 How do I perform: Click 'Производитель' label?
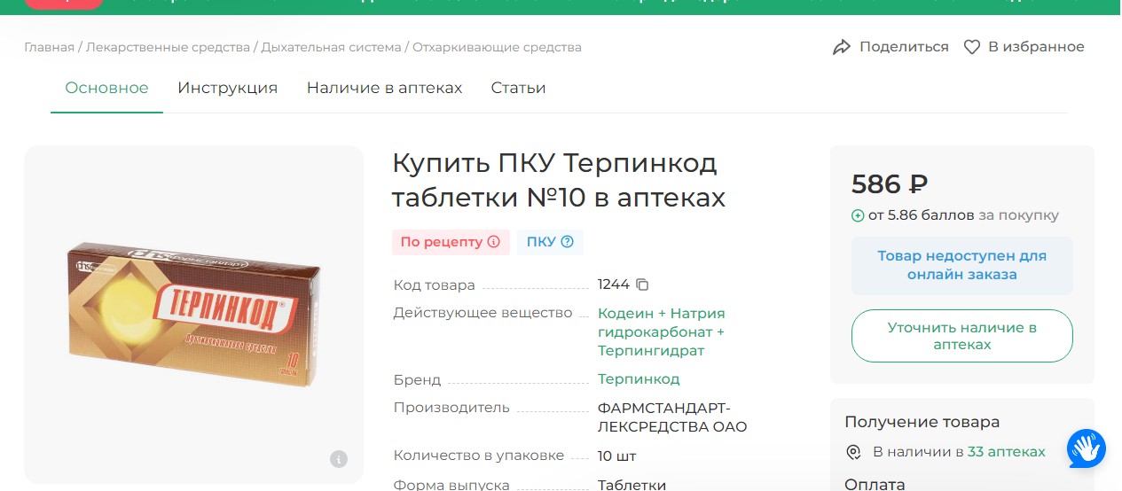tap(451, 408)
